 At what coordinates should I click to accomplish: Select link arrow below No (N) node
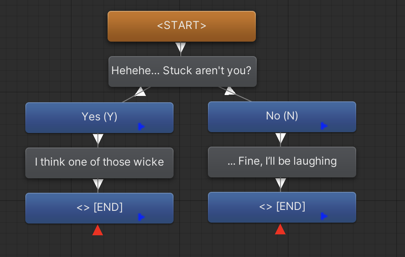[x=281, y=138]
